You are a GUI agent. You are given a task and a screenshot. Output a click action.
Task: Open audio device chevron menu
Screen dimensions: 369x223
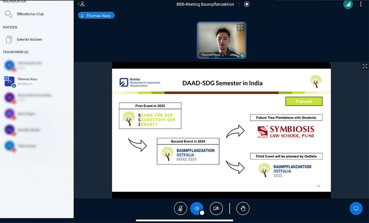click(202, 212)
